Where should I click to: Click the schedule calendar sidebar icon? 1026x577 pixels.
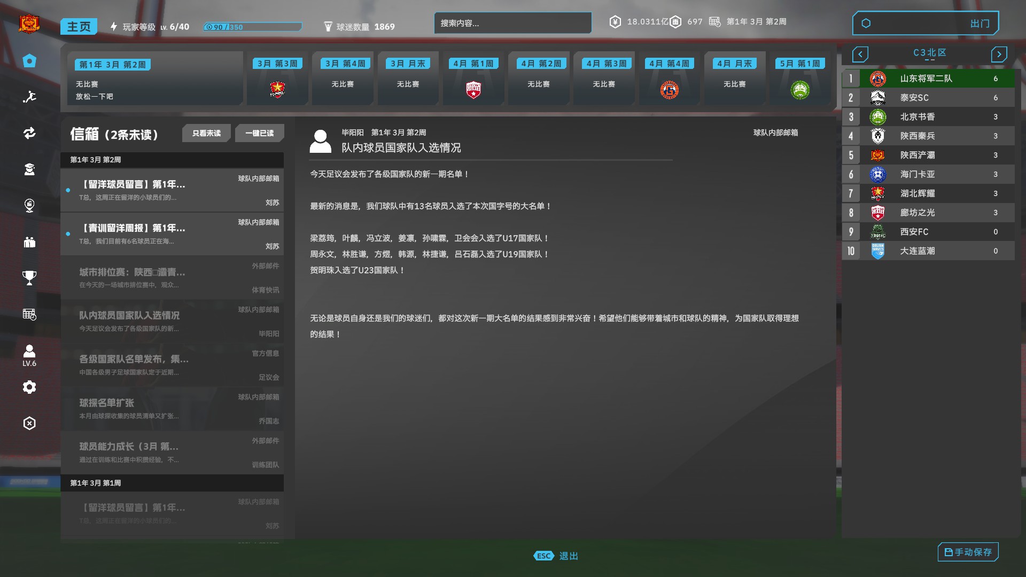(x=29, y=314)
